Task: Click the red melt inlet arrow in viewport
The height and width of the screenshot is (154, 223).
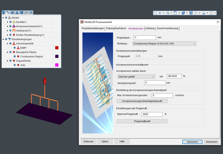Action: (x=45, y=81)
